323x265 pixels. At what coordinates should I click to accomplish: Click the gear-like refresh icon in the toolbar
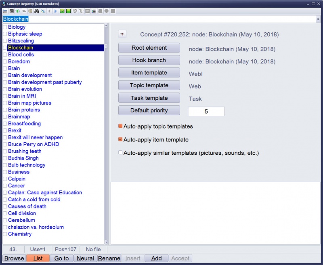click(x=75, y=11)
